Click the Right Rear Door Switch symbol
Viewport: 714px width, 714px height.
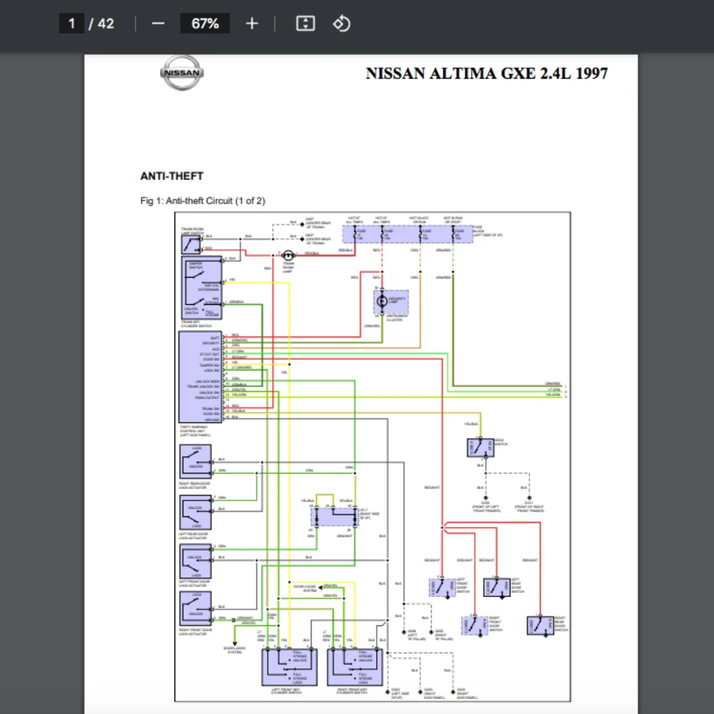pyautogui.click(x=540, y=625)
